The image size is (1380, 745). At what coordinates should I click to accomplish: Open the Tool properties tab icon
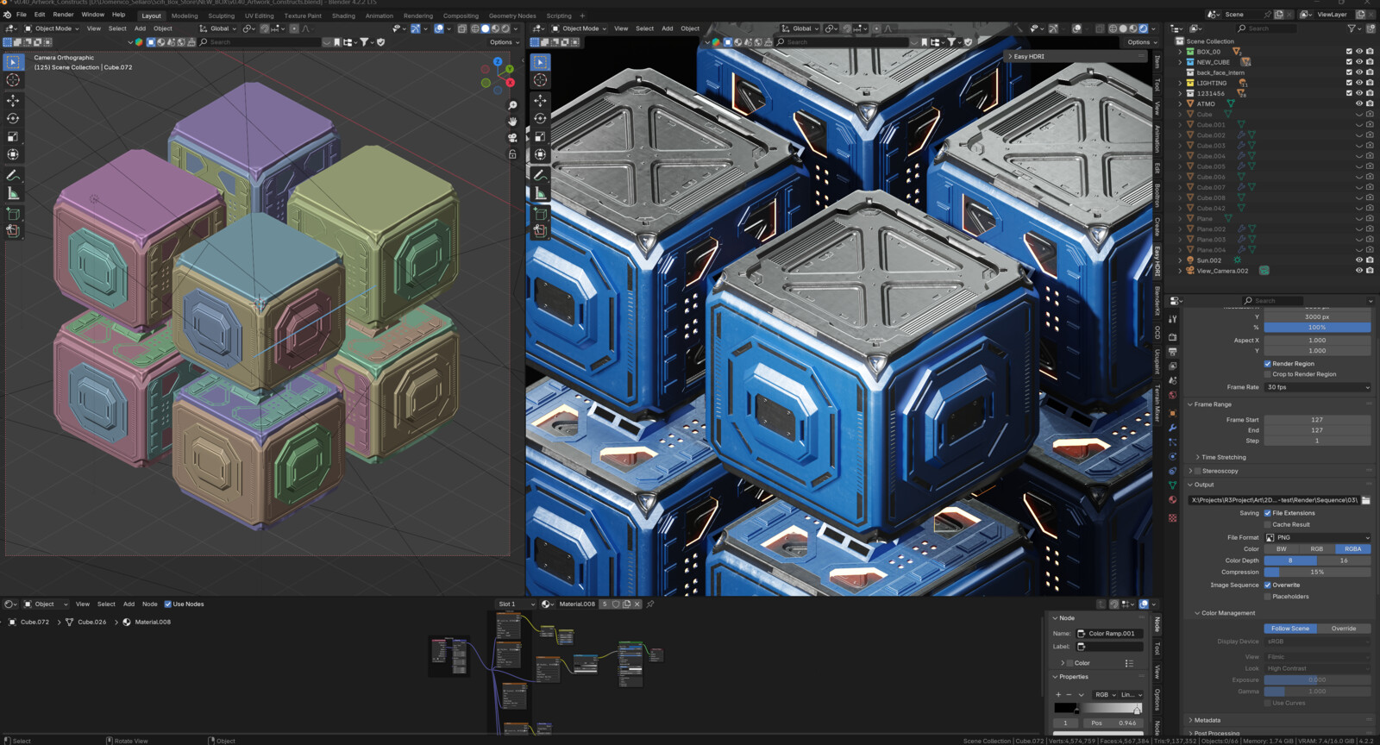(1173, 319)
